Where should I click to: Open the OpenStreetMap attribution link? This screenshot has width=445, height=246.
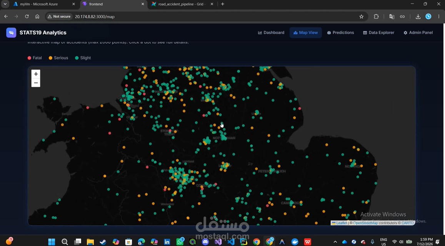[x=365, y=223]
